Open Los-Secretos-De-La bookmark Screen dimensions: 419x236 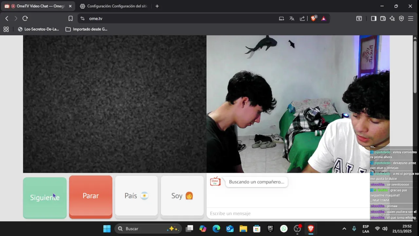pos(38,29)
